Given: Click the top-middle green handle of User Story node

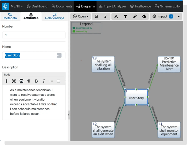Looking at the screenshot, I should coord(136,89).
